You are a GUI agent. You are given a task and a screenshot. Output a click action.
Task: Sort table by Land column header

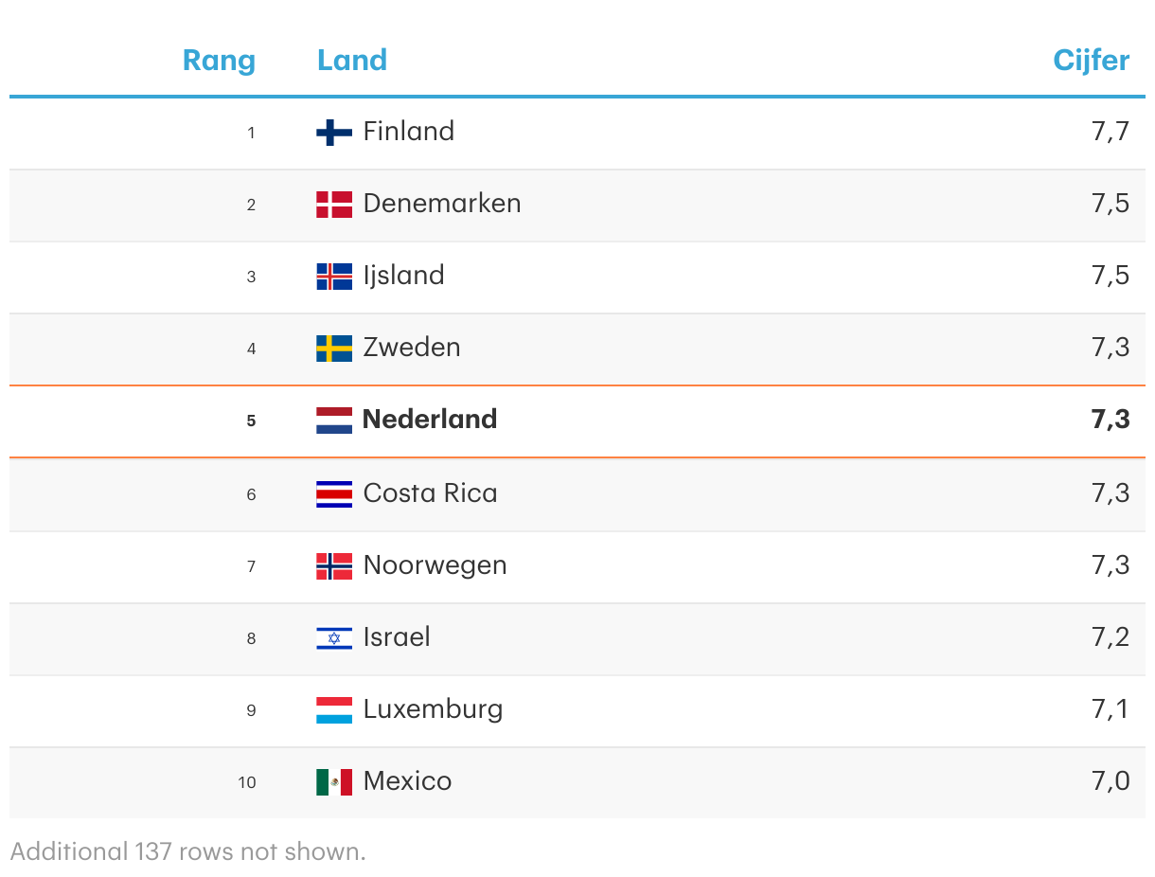click(352, 61)
